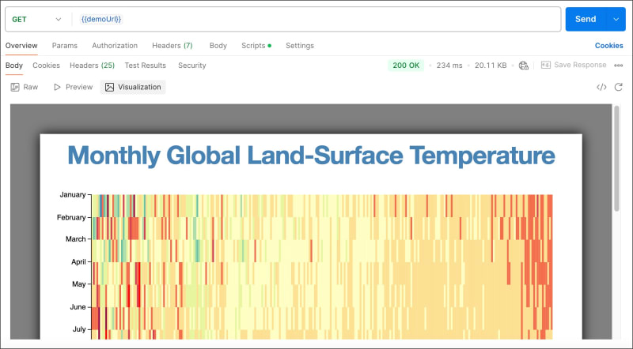Open the request Body tab
The height and width of the screenshot is (349, 633).
coord(218,46)
